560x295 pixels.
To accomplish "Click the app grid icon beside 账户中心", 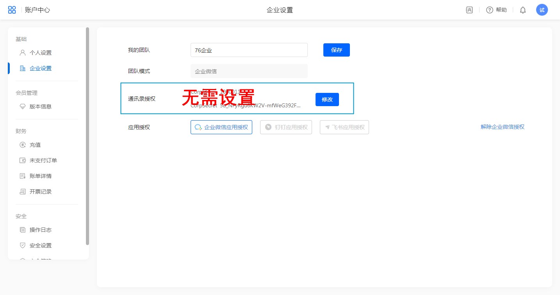I will pyautogui.click(x=12, y=10).
